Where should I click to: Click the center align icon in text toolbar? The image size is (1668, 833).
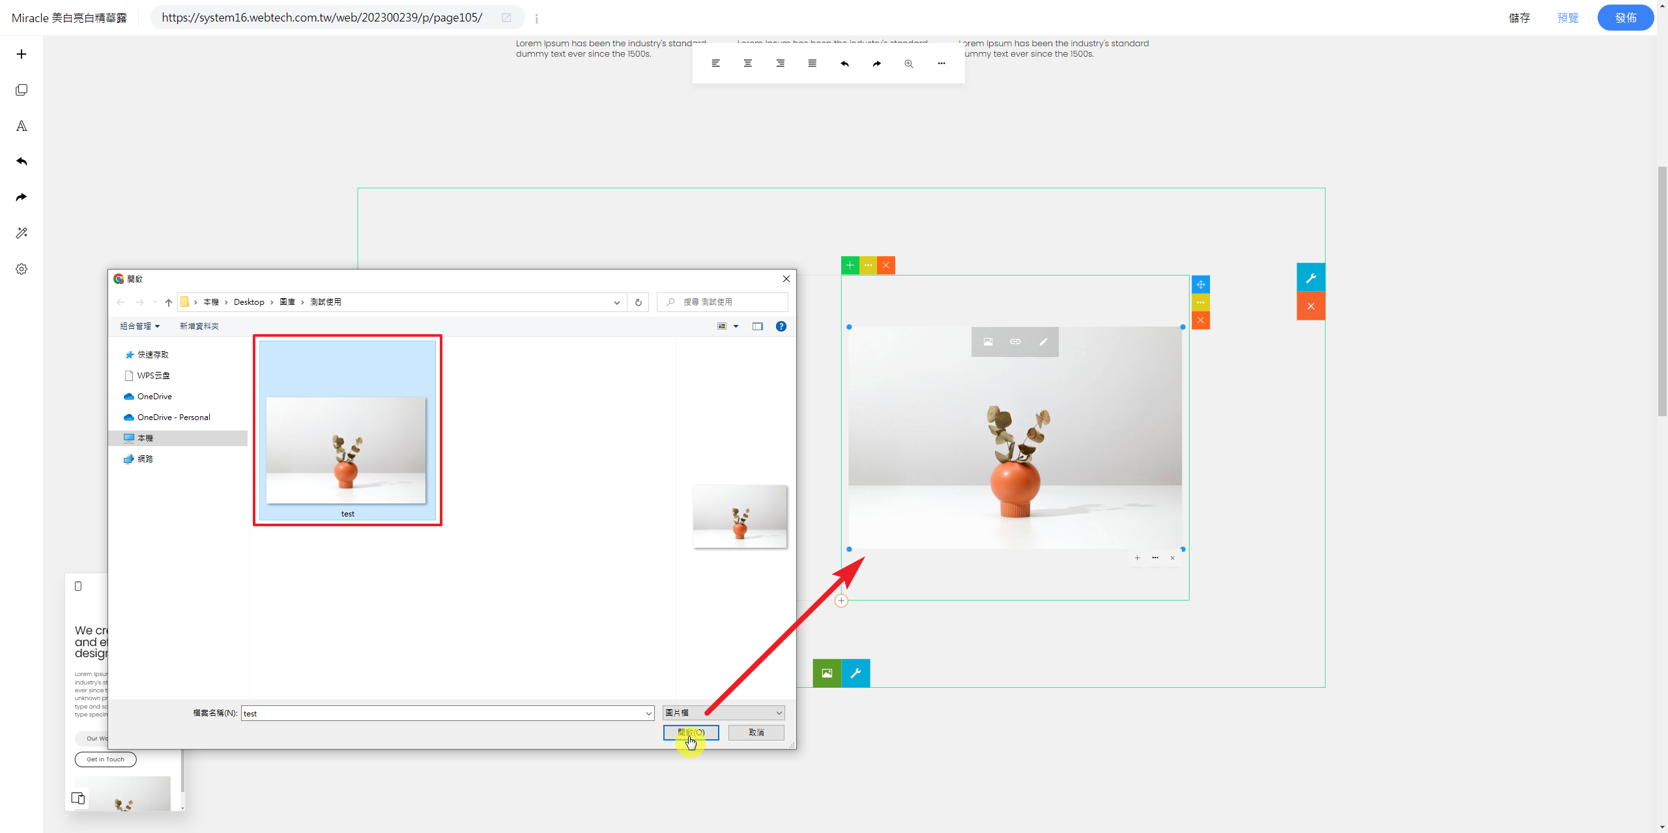(x=747, y=63)
